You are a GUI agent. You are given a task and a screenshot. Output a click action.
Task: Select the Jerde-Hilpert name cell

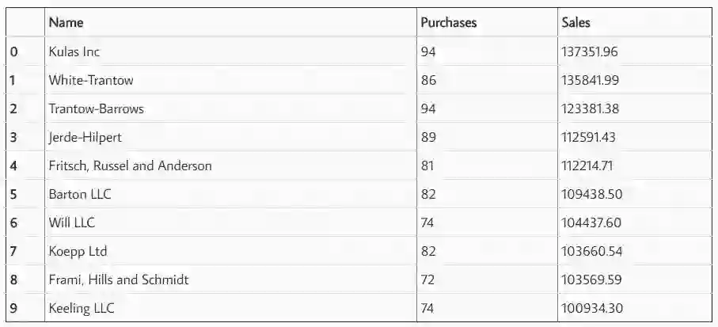click(x=85, y=137)
